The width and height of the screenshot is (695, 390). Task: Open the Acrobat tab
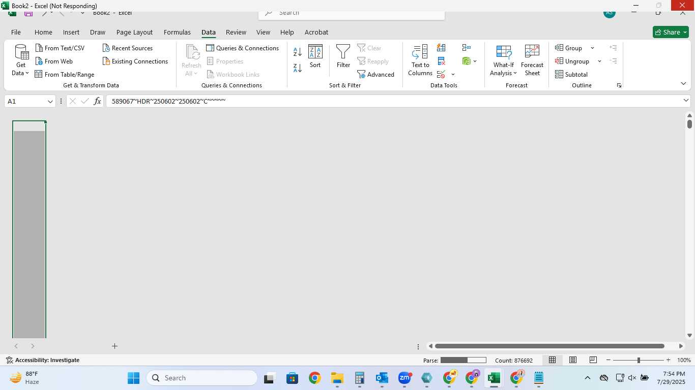click(316, 32)
